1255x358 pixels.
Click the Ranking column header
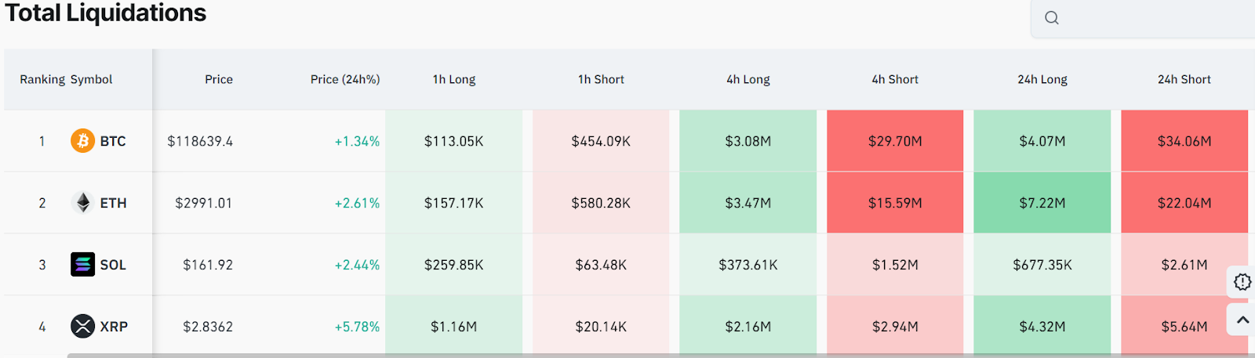42,79
